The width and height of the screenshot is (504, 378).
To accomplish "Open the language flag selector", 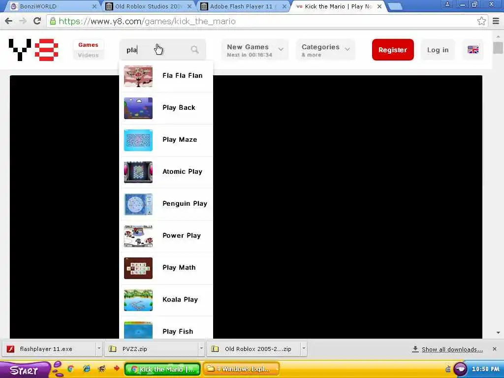I will (473, 50).
